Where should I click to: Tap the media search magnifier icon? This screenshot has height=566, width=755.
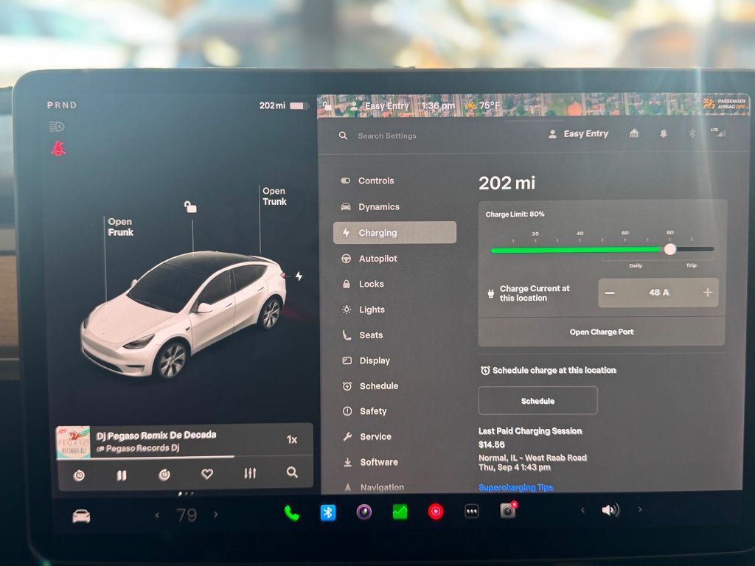click(x=292, y=472)
